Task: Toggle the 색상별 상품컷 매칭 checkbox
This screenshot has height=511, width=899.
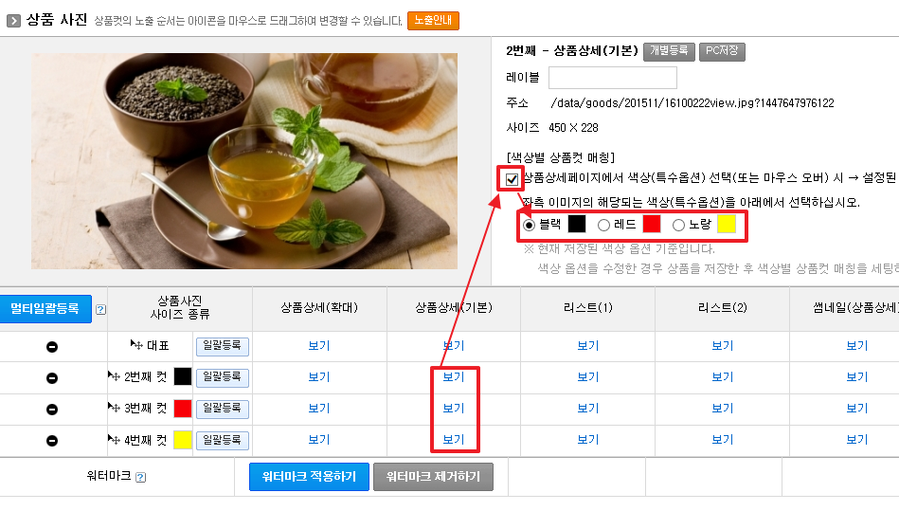Action: 512,179
